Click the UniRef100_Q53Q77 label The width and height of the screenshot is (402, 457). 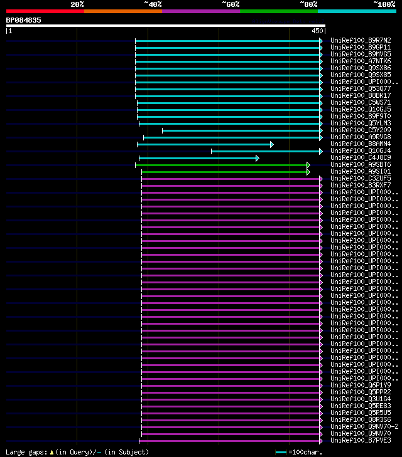pyautogui.click(x=361, y=88)
